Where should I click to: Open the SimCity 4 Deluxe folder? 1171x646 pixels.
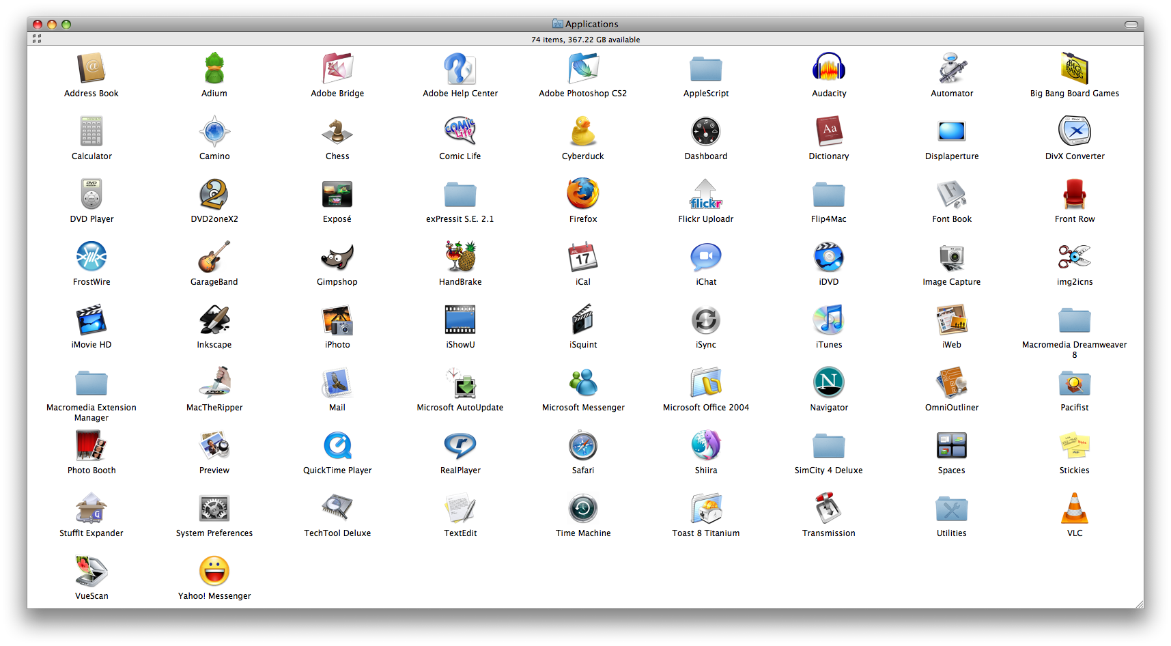point(829,445)
